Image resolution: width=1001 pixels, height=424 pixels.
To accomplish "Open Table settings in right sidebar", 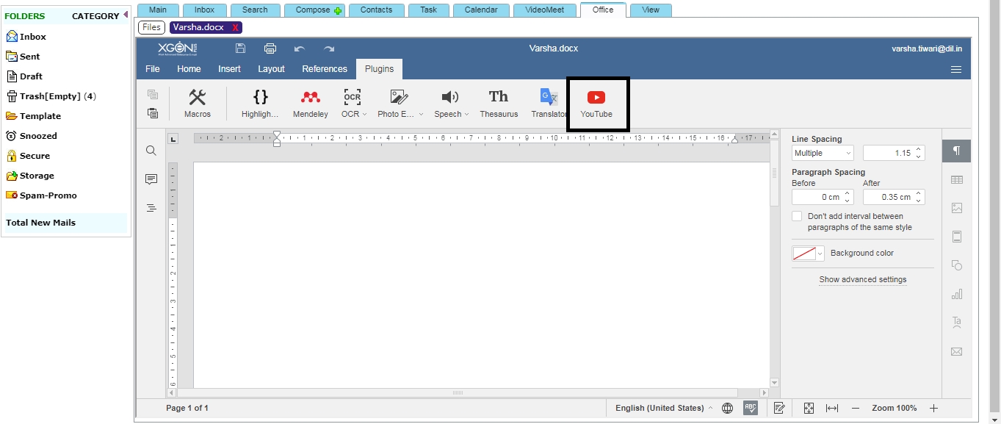I will tap(956, 179).
